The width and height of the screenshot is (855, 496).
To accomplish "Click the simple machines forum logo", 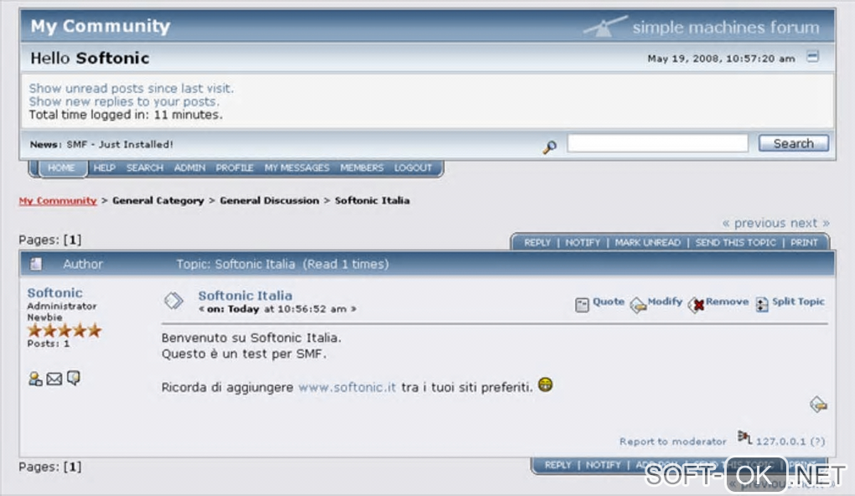I will (x=702, y=27).
